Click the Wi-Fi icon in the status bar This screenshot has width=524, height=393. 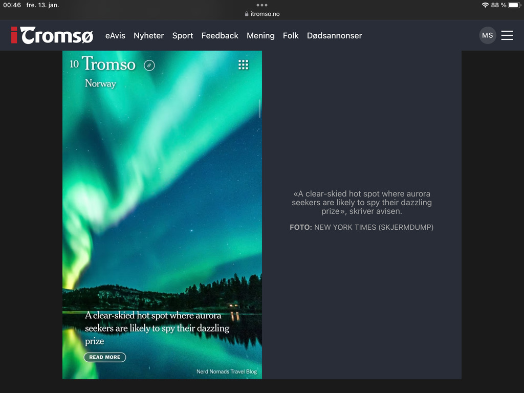[x=486, y=5]
